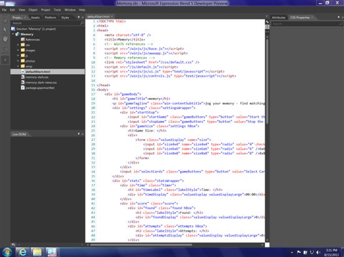
Task: Open the View menu
Action: (22, 10)
